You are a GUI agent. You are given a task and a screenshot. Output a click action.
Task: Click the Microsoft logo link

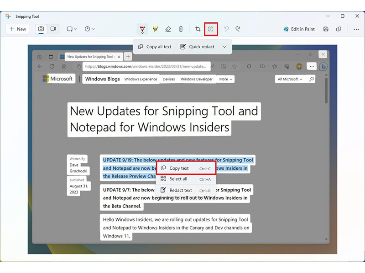click(58, 79)
